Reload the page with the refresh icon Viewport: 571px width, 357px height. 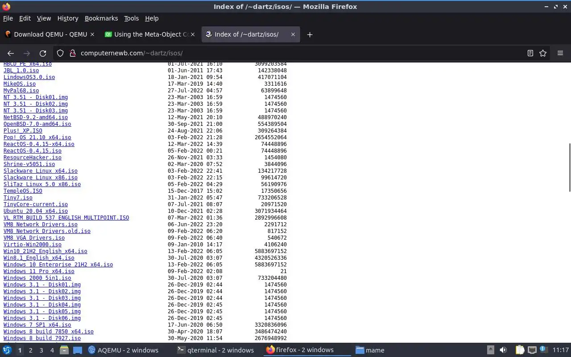pos(43,53)
